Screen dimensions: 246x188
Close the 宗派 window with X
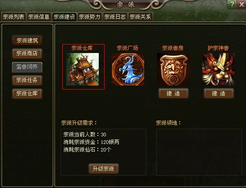pyautogui.click(x=242, y=4)
